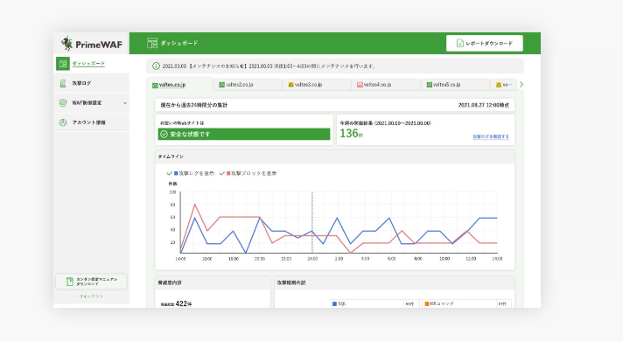Click the checkmark icon beside 安全な状態です
The width and height of the screenshot is (623, 341).
(164, 135)
